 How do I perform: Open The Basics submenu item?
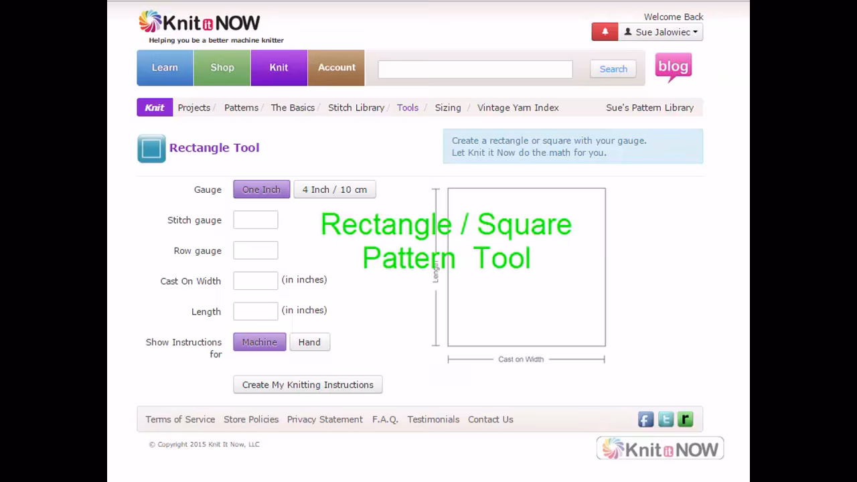(x=293, y=108)
